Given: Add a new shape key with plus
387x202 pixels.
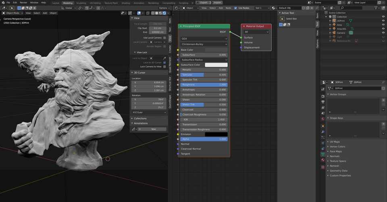Looking at the screenshot, I should (x=383, y=124).
